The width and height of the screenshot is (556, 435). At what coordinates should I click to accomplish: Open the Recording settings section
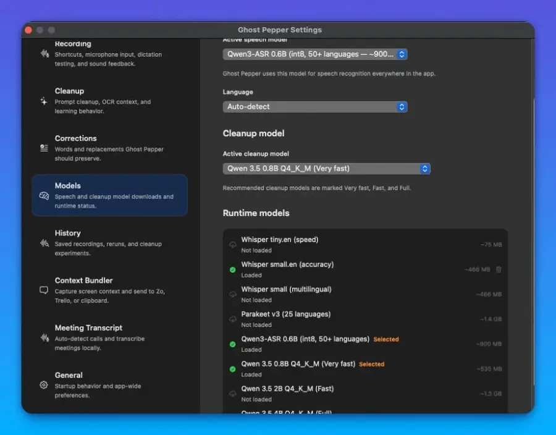[x=109, y=54]
